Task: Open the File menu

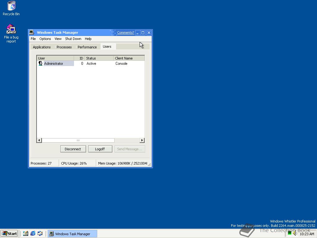Action: click(x=33, y=39)
